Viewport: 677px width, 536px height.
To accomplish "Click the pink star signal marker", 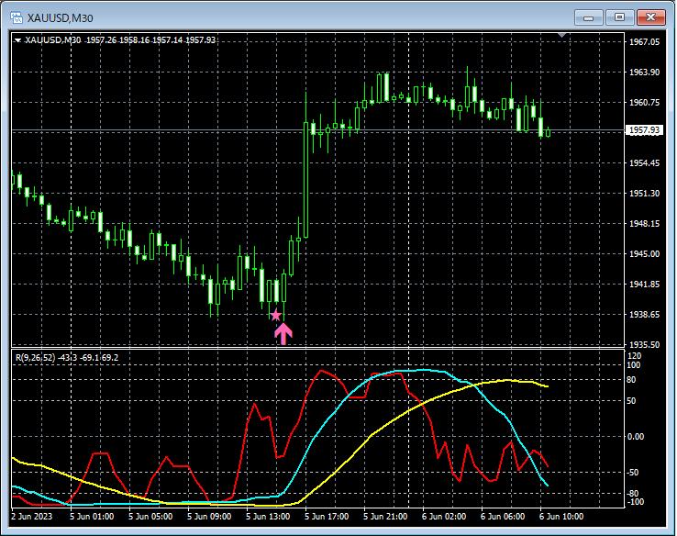I will point(275,315).
